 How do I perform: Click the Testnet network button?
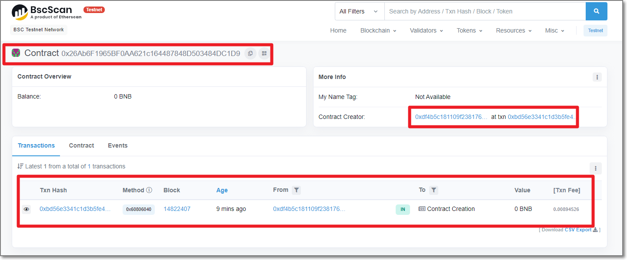tap(595, 30)
